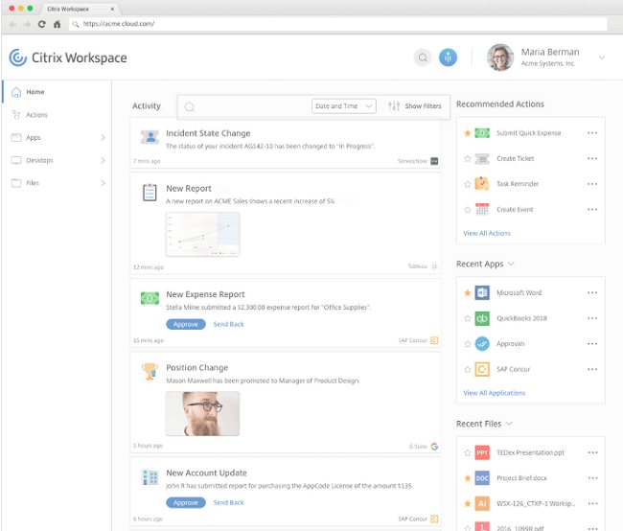
Task: Open the ACME Sales chart thumbnail
Action: tap(202, 234)
